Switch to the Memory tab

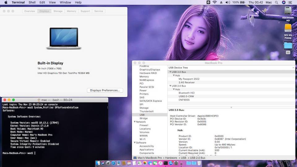coord(71,11)
